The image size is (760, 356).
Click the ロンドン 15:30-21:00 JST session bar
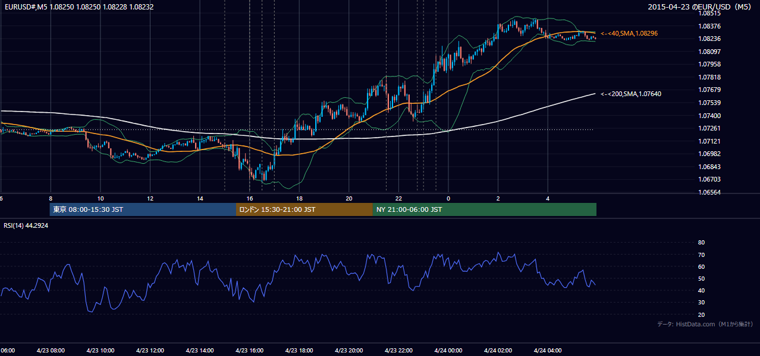point(304,209)
